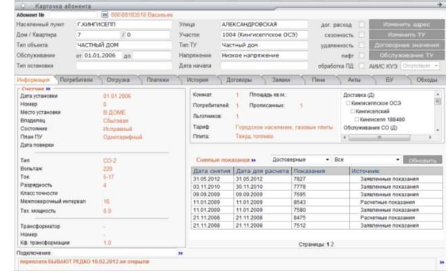448x273 pixels.
Task: Select the reading row with value 7512
Action: pyautogui.click(x=317, y=225)
